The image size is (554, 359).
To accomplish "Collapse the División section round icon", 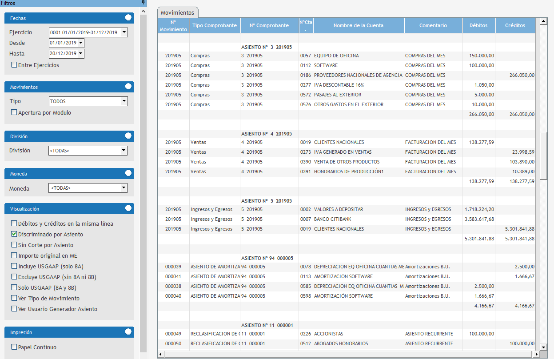I will (x=128, y=136).
